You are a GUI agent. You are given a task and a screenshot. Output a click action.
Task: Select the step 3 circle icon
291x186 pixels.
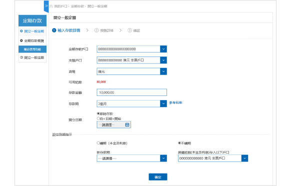click(129, 30)
